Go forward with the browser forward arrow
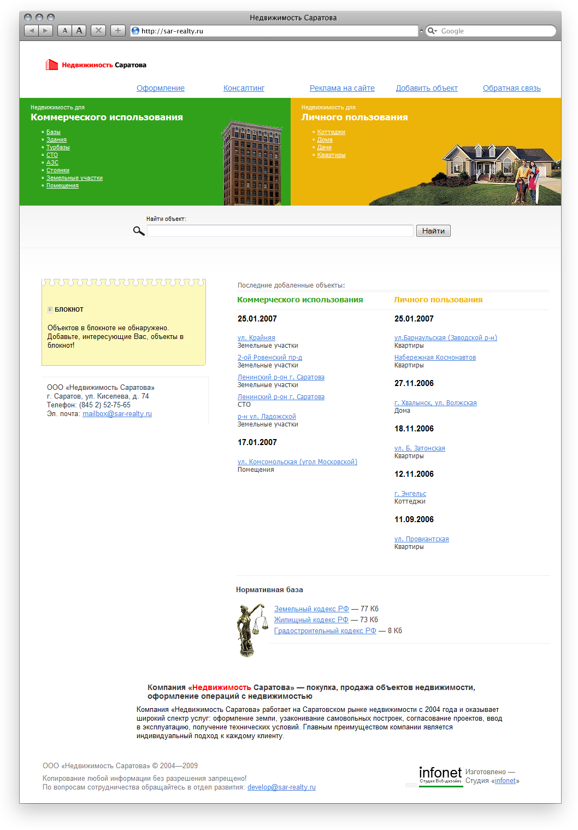 coord(46,31)
